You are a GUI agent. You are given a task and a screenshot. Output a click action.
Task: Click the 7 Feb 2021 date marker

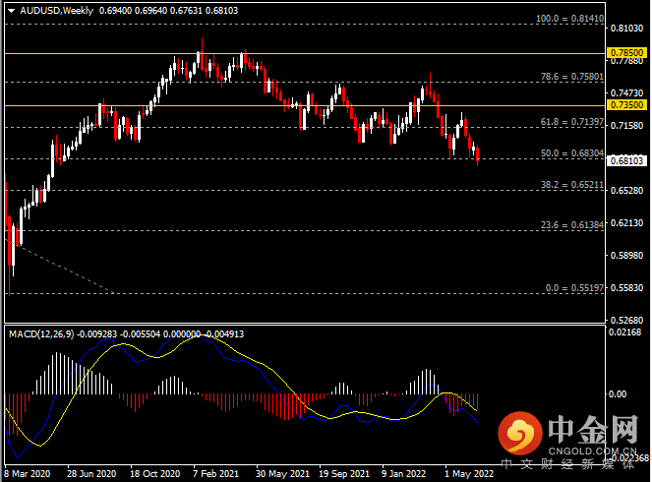(x=218, y=472)
